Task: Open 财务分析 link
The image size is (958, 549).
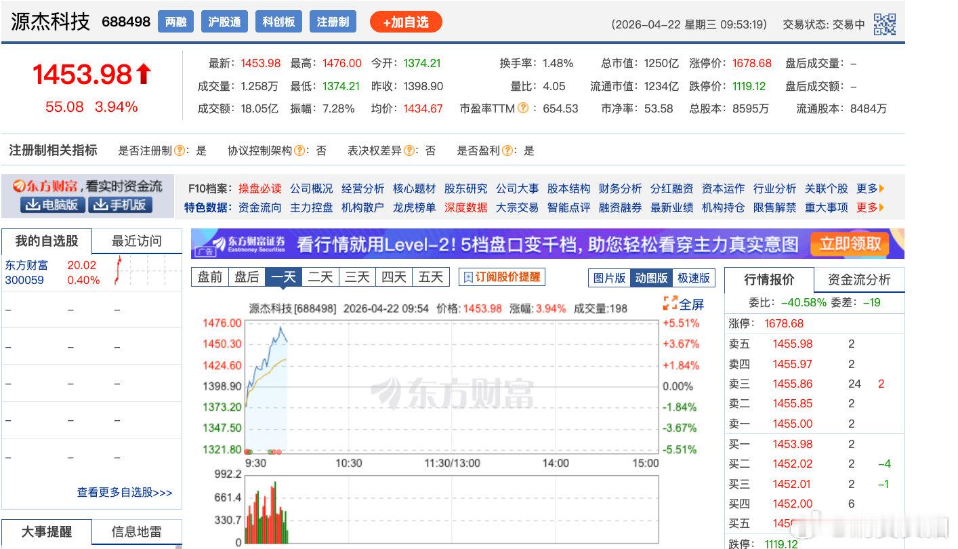Action: [621, 188]
